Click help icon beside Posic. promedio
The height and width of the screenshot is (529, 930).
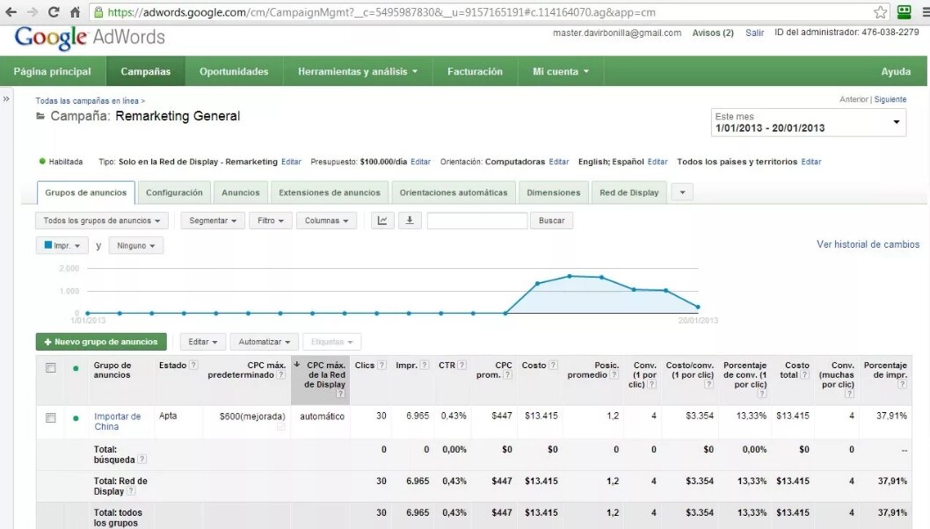coord(614,375)
